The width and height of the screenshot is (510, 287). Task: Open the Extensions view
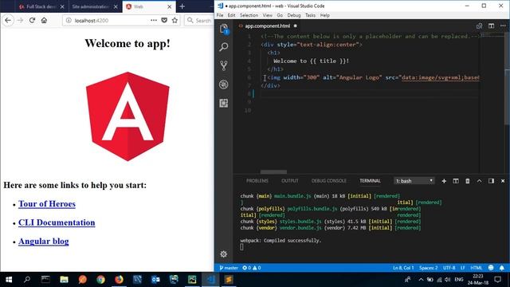click(224, 103)
